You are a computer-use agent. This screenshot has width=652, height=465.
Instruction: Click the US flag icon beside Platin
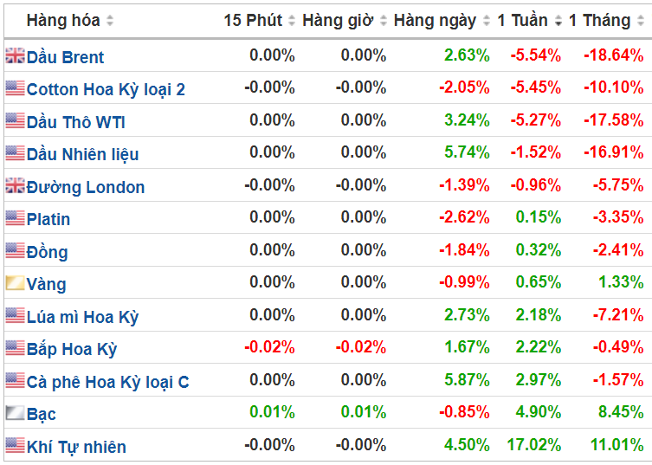pyautogui.click(x=15, y=217)
